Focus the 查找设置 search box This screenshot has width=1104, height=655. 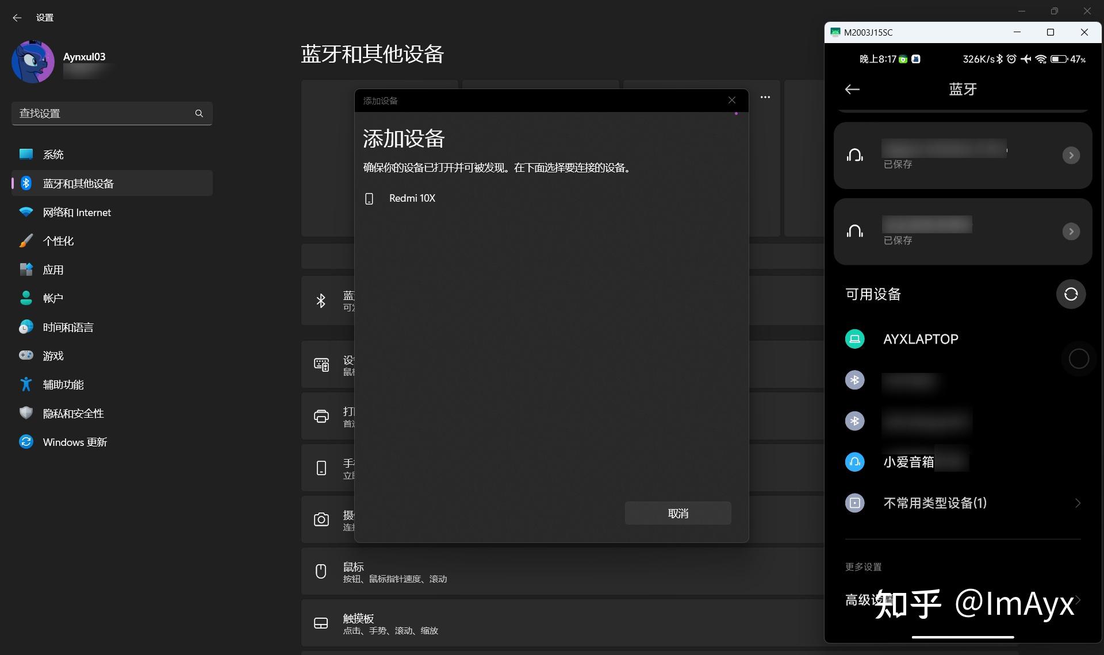pos(112,113)
